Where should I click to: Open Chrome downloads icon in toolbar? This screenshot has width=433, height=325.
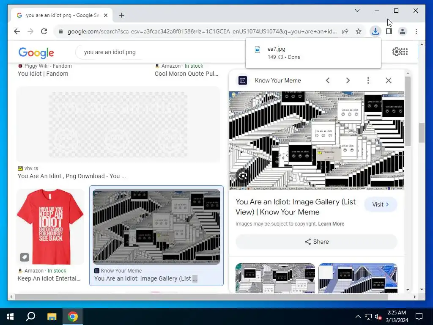point(375,31)
